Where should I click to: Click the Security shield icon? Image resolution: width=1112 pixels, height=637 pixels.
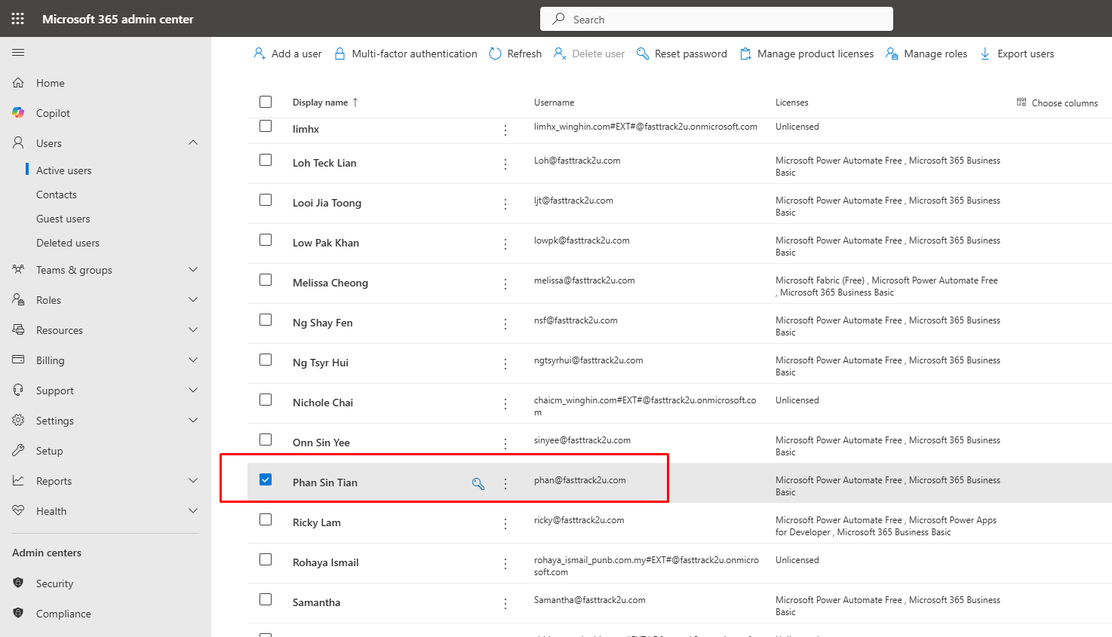[18, 583]
